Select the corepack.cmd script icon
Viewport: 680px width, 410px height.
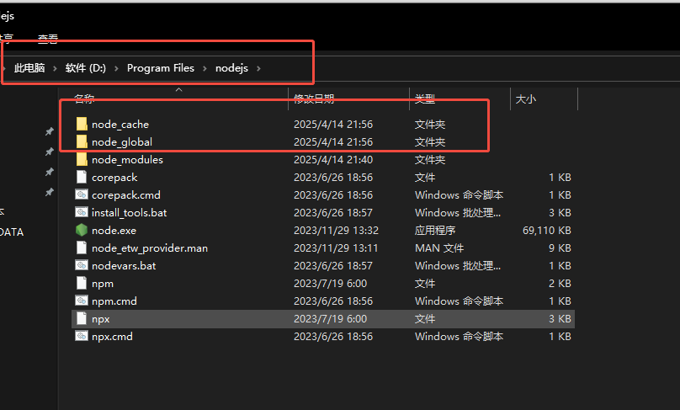coord(82,194)
